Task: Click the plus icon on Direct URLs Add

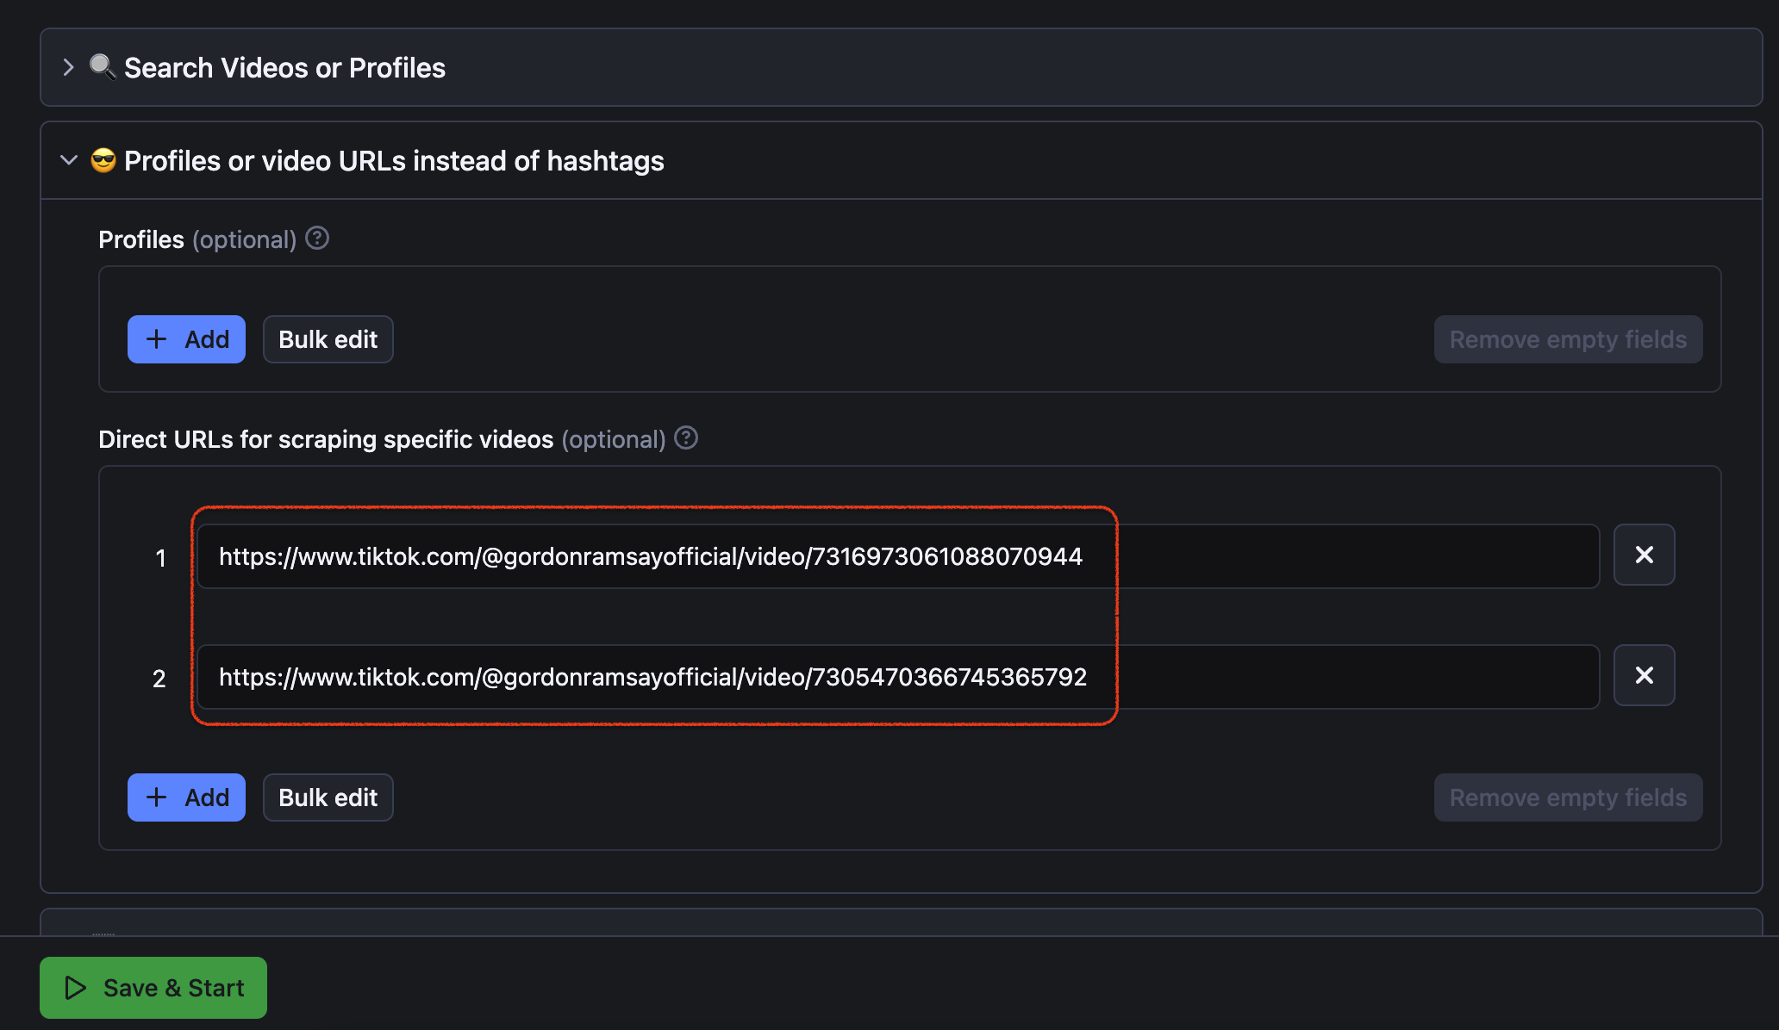Action: click(156, 797)
